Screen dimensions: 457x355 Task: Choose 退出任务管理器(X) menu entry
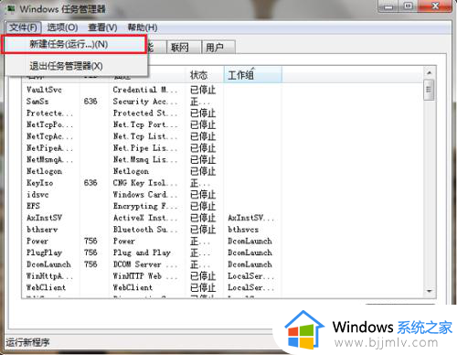[76, 66]
